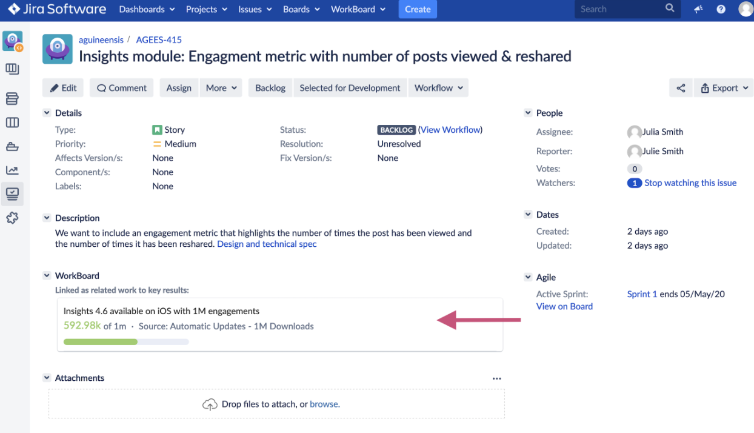Click the share issue icon button
754x433 pixels.
coord(681,88)
